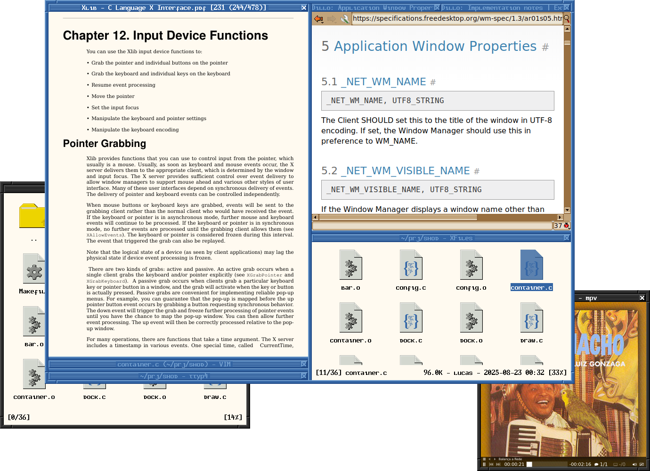Click the vertical scrollbar down arrow in Dillo

(x=567, y=210)
